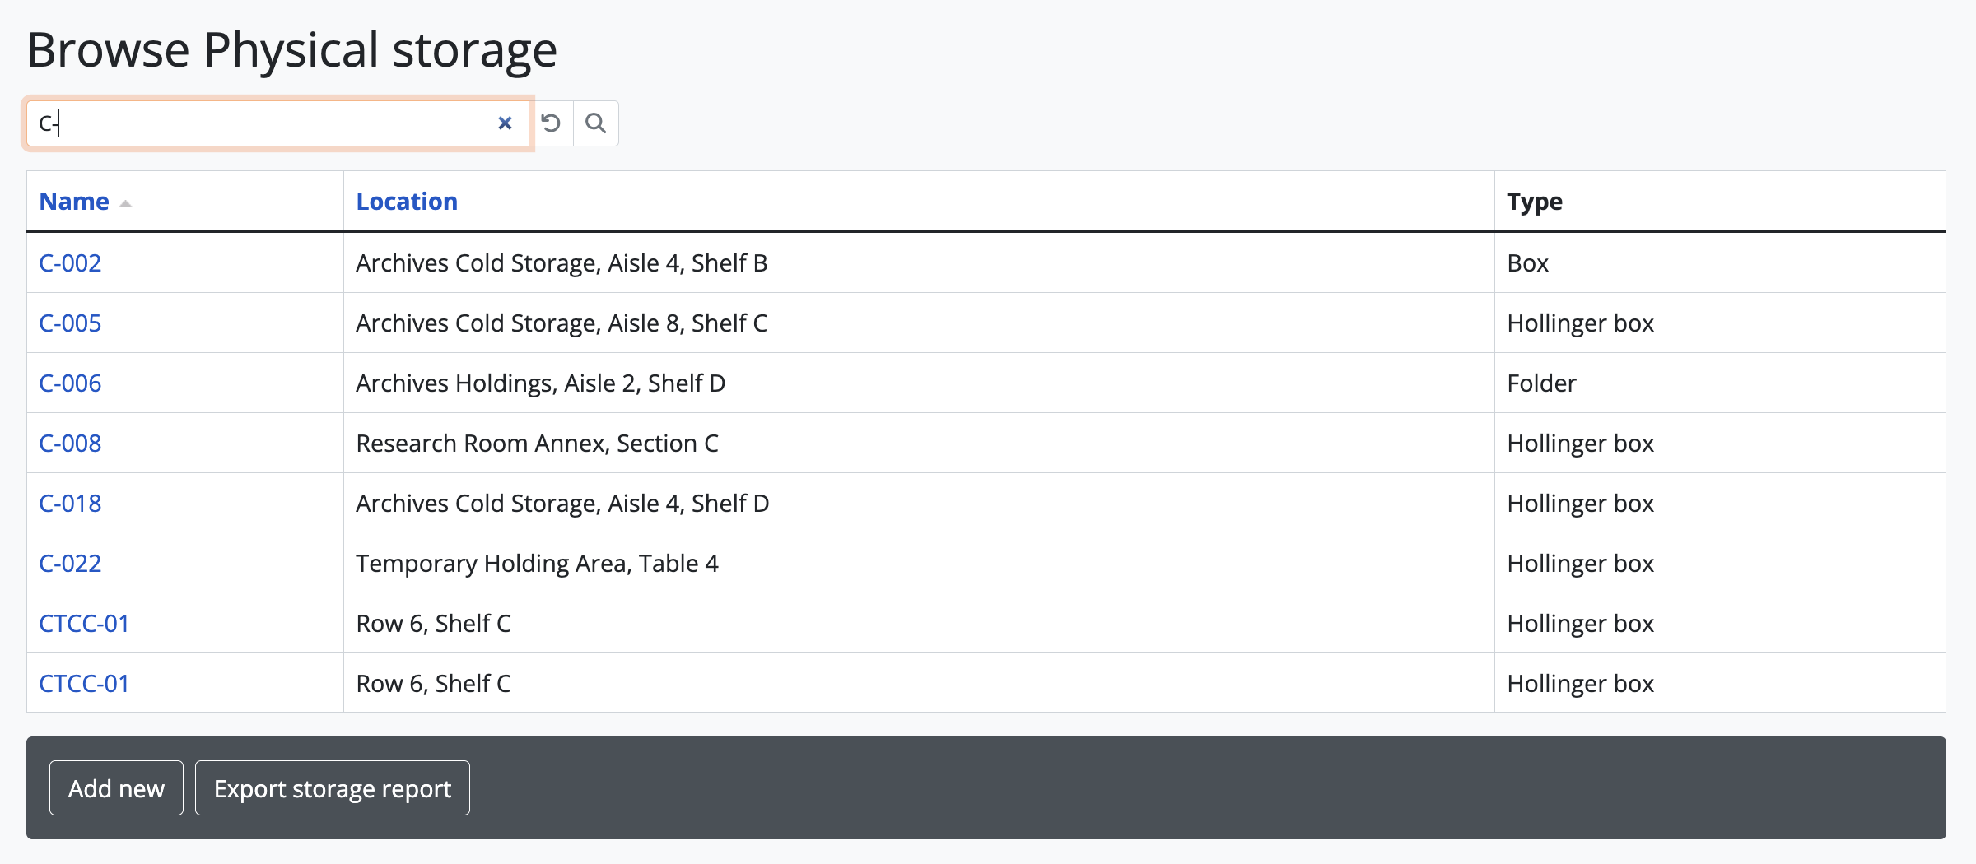Go to the C-022 storage record
Screen dimensions: 1976x864
point(70,564)
